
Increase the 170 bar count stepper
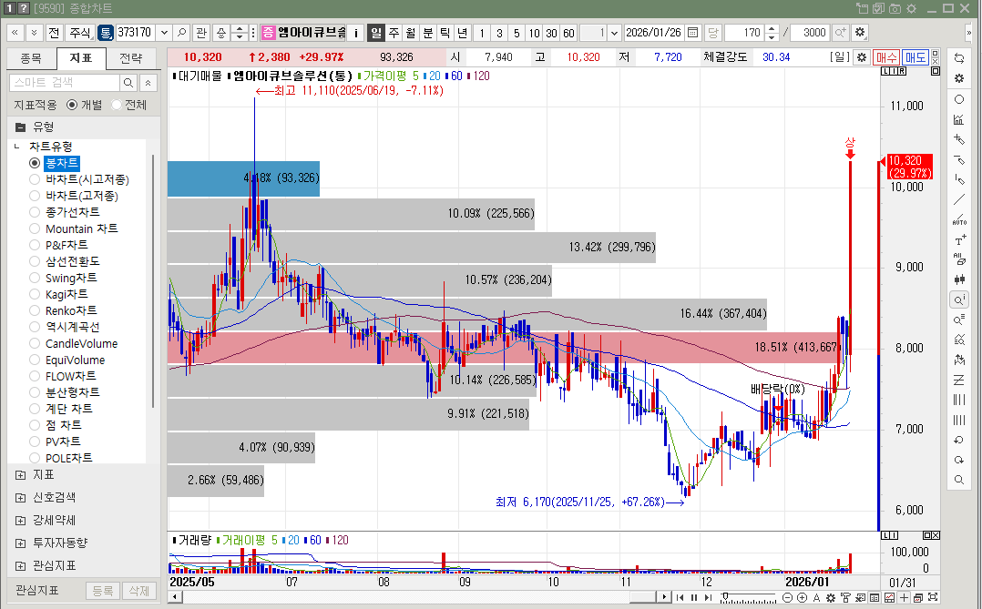click(772, 29)
